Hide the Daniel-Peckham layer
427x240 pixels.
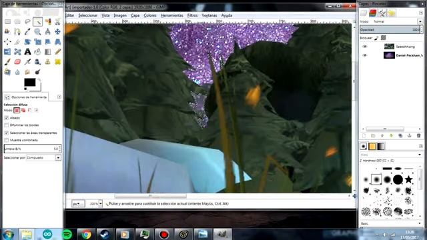(x=365, y=55)
